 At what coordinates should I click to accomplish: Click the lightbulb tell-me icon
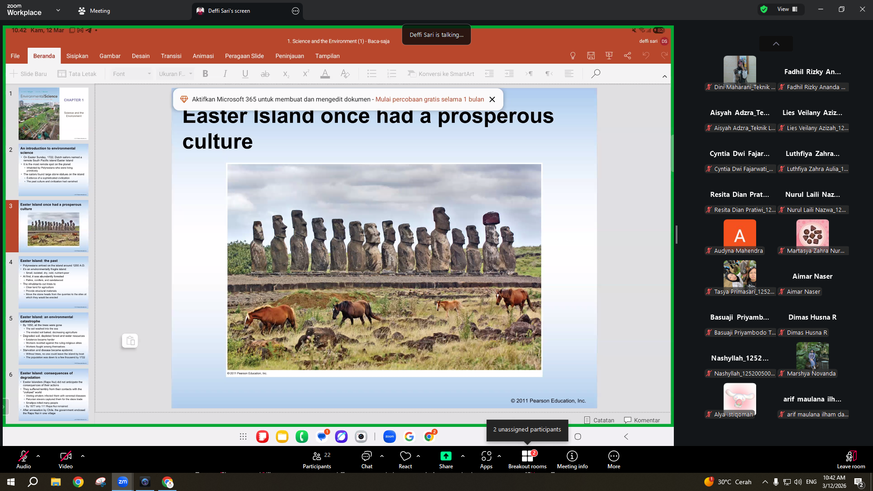[x=573, y=55]
